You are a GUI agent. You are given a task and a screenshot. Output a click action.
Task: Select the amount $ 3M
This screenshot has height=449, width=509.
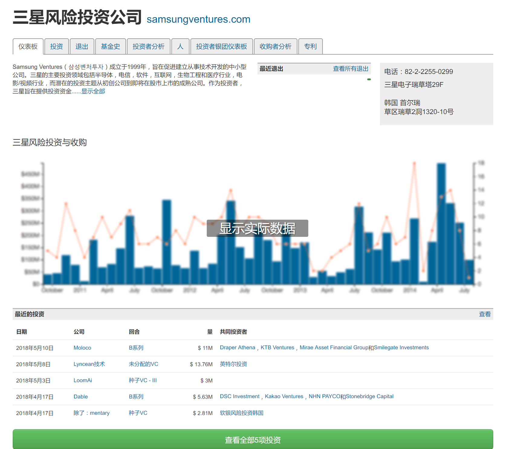[x=207, y=381]
